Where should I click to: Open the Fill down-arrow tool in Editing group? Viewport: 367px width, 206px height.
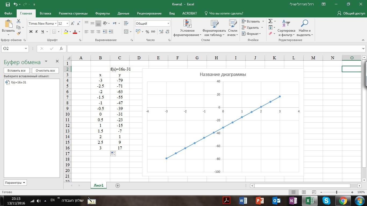point(271,27)
